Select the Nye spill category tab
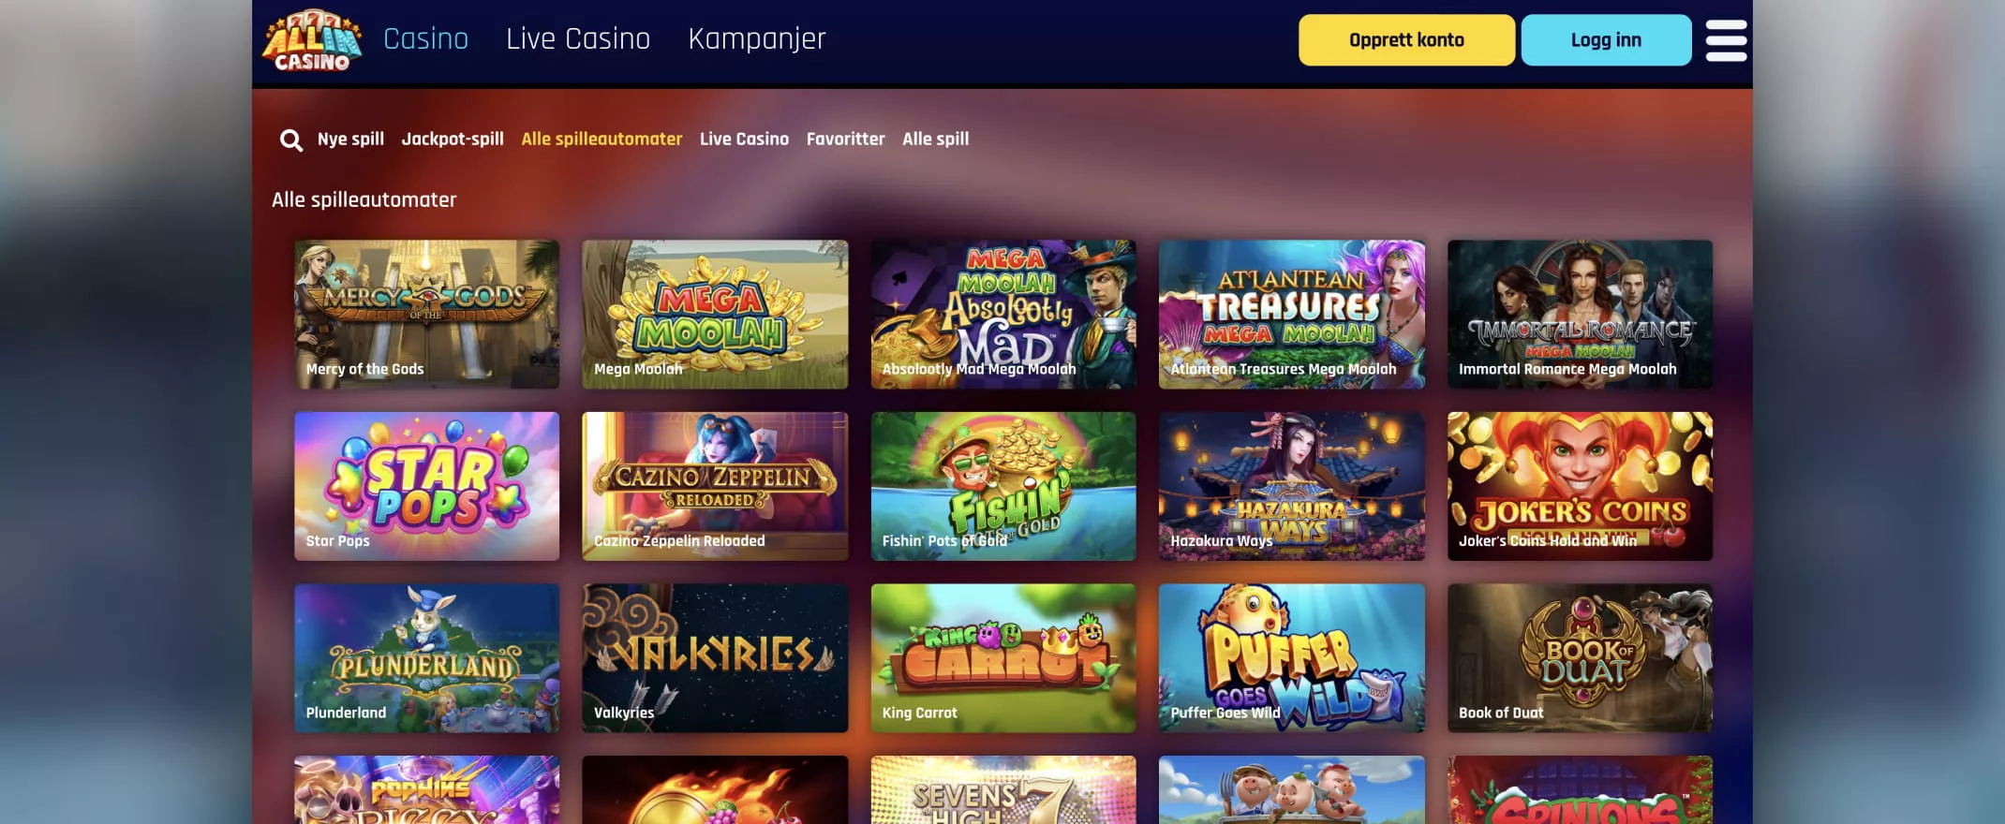This screenshot has height=824, width=2005. (x=350, y=139)
